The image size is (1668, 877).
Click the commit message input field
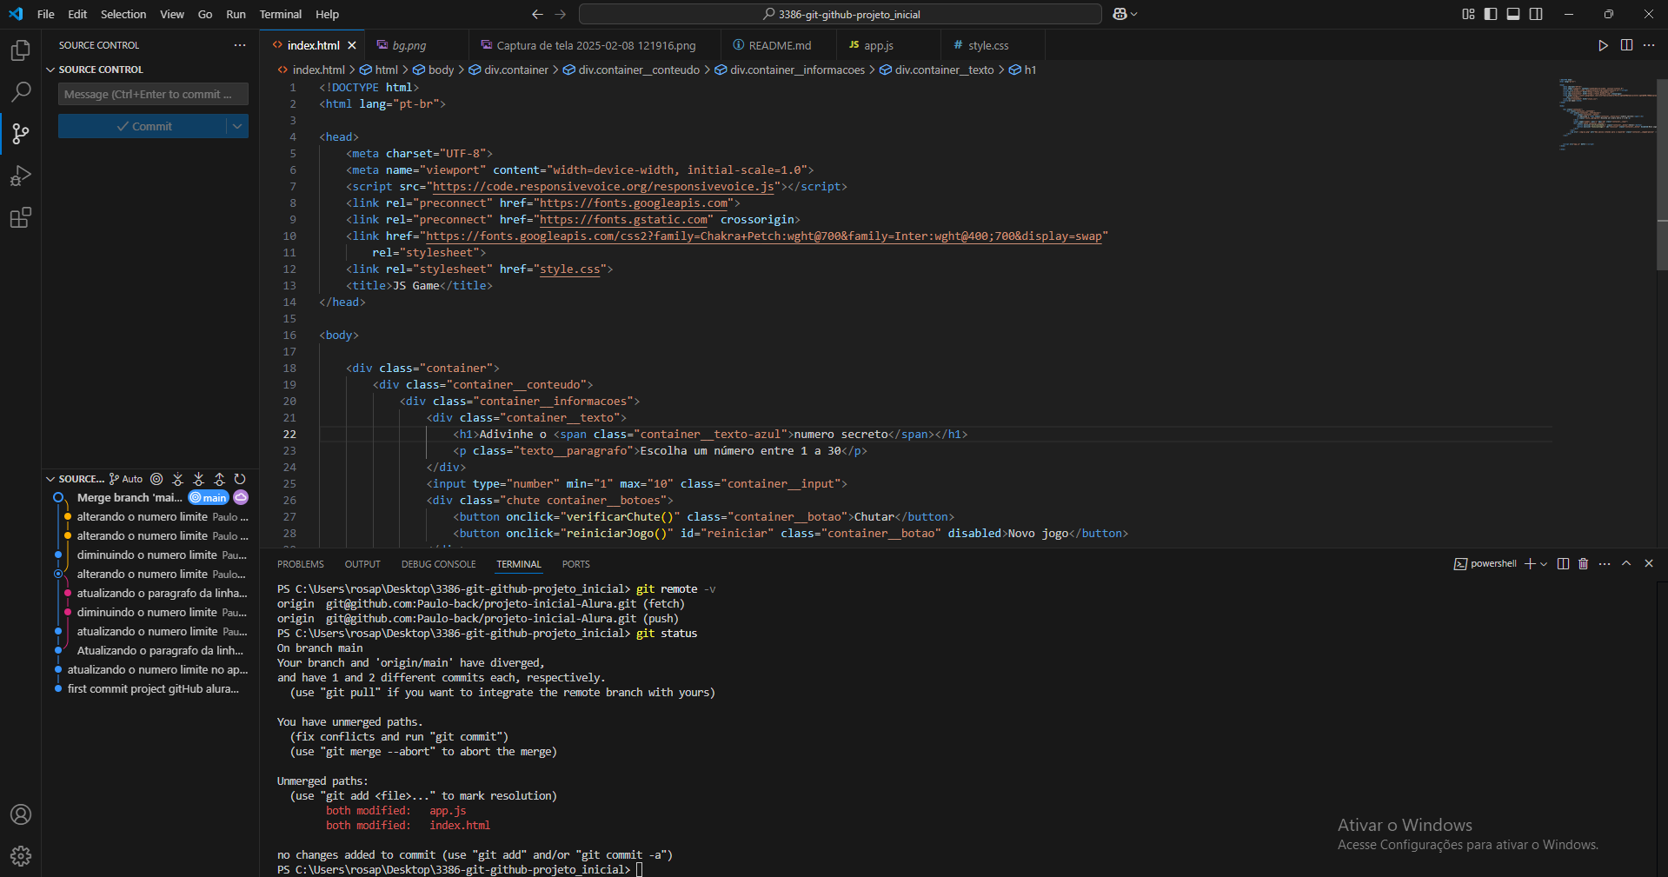pyautogui.click(x=153, y=94)
